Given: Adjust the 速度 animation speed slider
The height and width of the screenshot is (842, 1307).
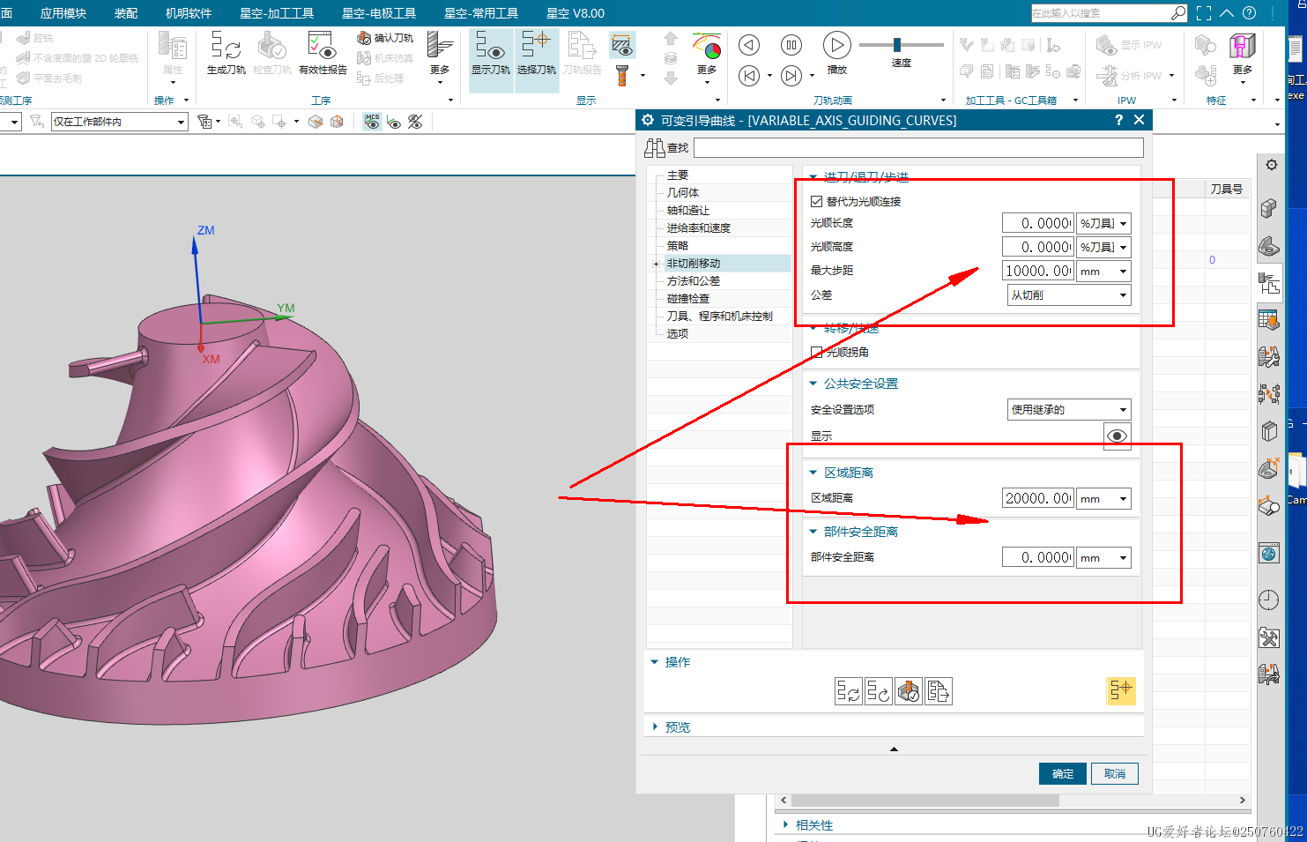Looking at the screenshot, I should pyautogui.click(x=897, y=45).
